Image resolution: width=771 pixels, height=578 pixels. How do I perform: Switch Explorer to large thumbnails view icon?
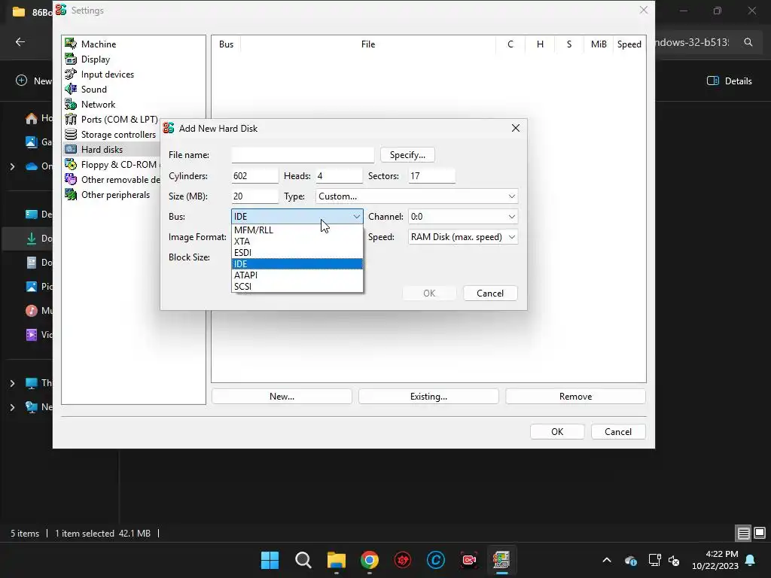coord(760,533)
